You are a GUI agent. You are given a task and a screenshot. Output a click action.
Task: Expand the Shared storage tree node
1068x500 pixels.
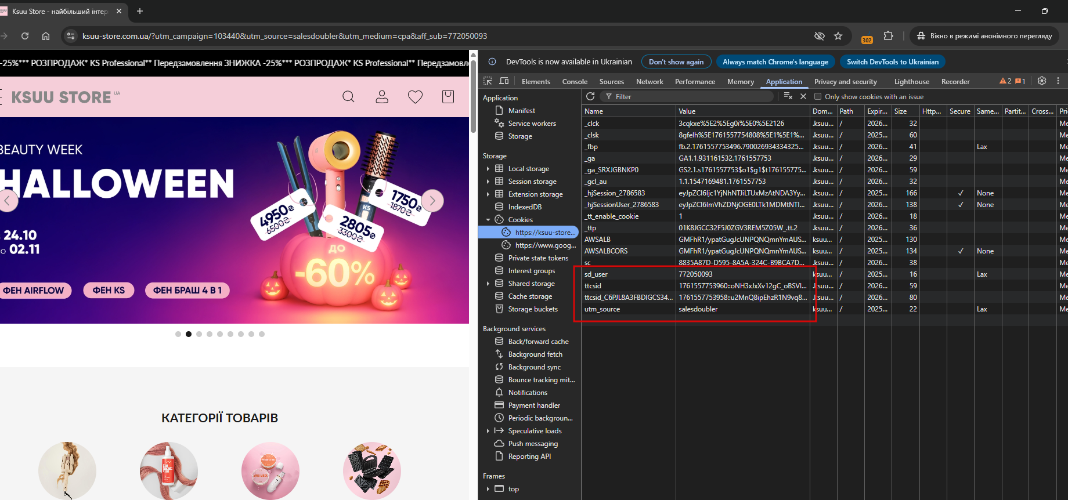point(488,284)
